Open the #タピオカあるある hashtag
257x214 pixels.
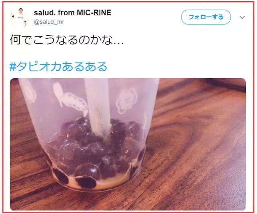[x=58, y=67]
